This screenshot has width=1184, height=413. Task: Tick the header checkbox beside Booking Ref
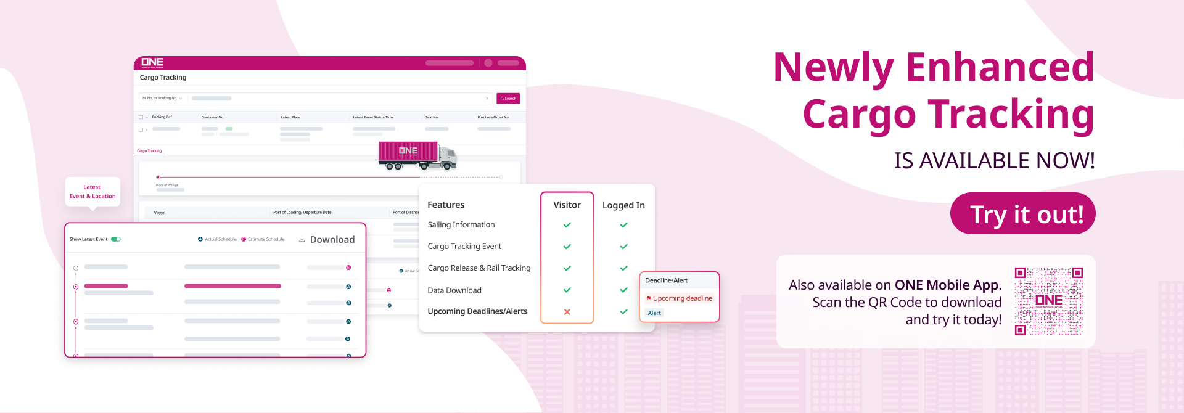click(x=141, y=117)
